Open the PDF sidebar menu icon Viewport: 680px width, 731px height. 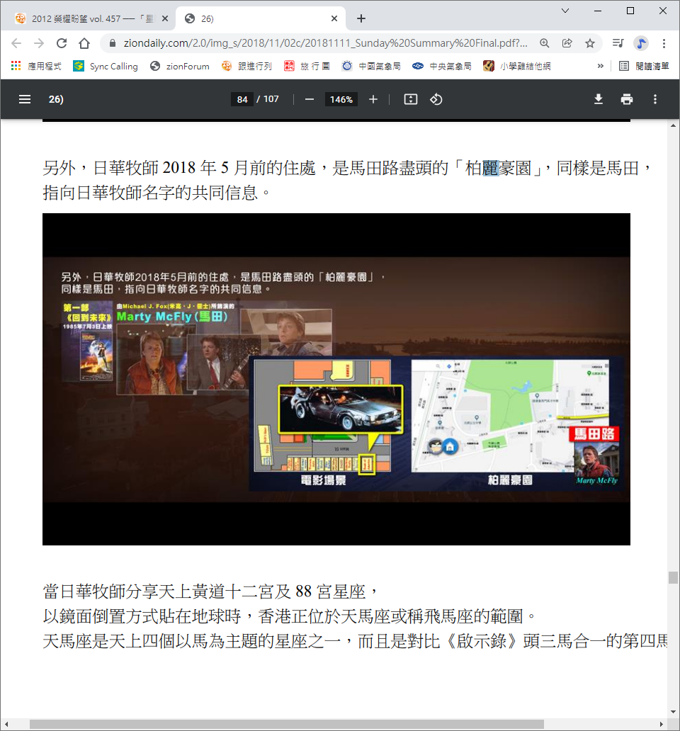pyautogui.click(x=24, y=99)
